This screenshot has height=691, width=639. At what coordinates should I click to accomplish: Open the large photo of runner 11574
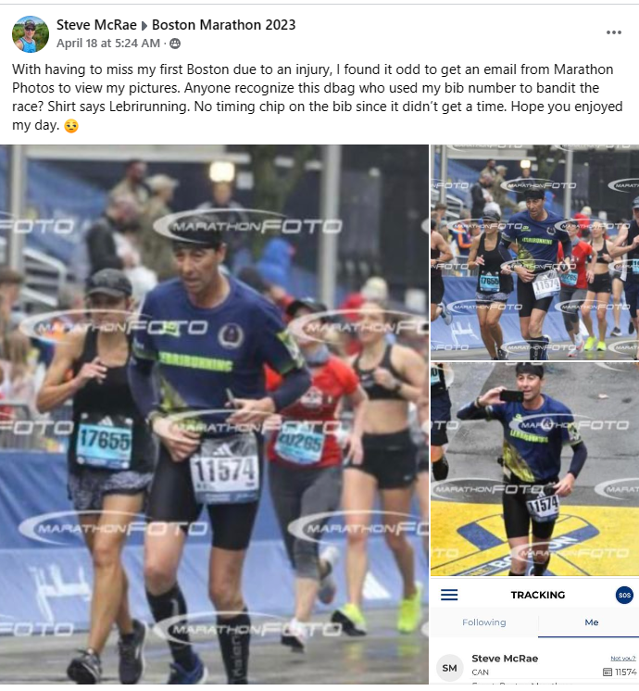pos(214,414)
